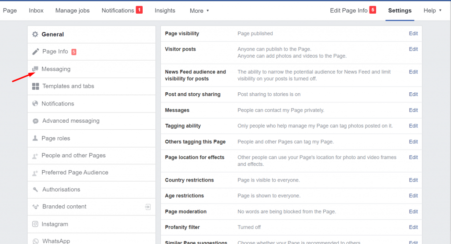Open Authorisations settings
Image resolution: width=451 pixels, height=244 pixels.
92,189
